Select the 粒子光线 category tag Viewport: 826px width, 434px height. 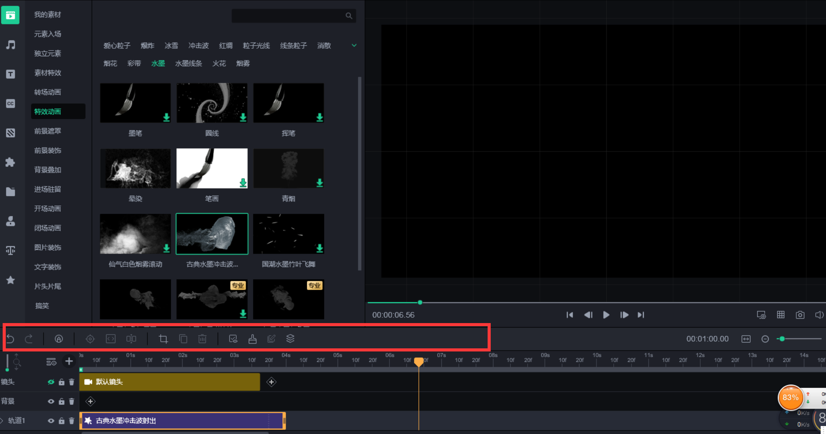[x=256, y=46]
